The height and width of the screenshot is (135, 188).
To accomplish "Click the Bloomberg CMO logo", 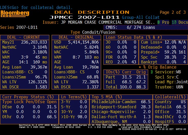I will click(x=15, y=14).
